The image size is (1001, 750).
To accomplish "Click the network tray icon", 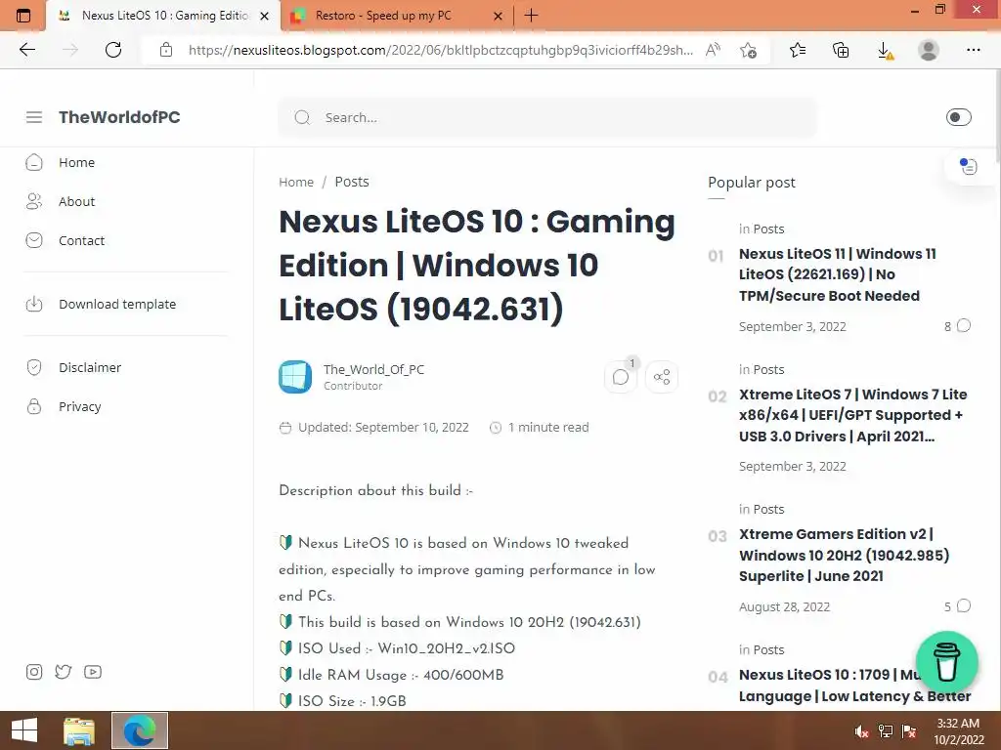I will (886, 731).
